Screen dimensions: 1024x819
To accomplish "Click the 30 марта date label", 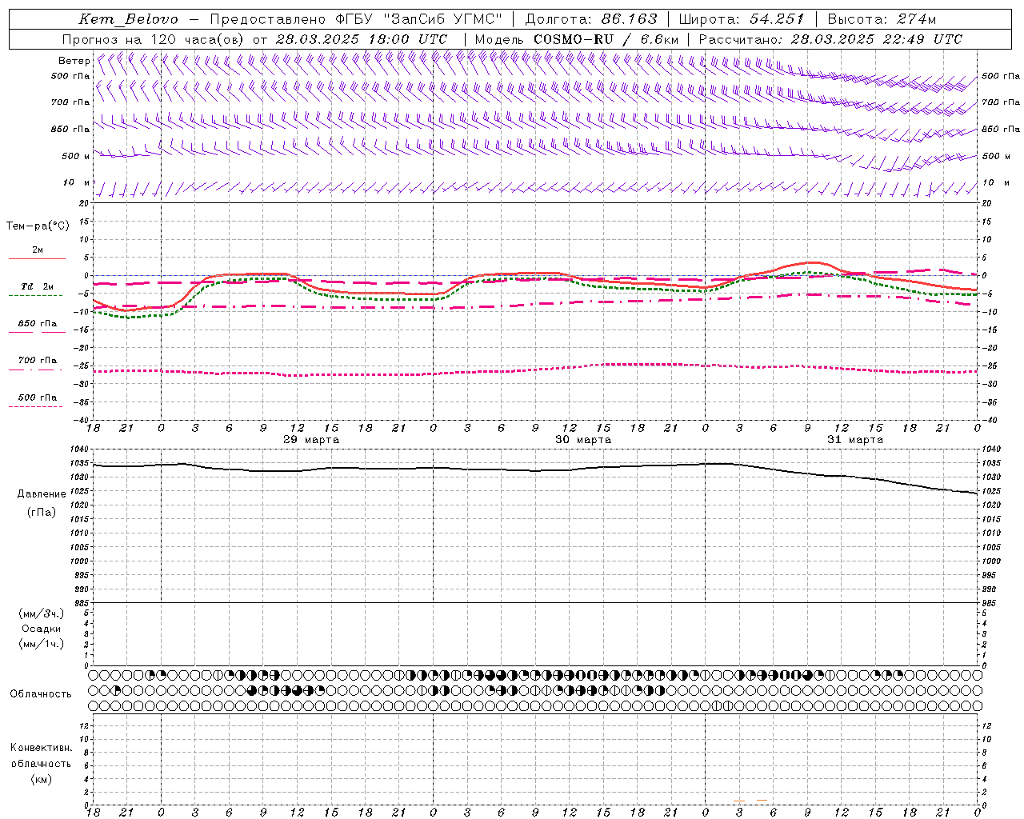I will pos(583,440).
